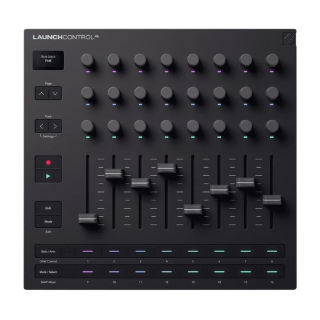This screenshot has height=320, width=320.
Task: Click the seventh purple-LED knob in top row
Action: [x=246, y=60]
